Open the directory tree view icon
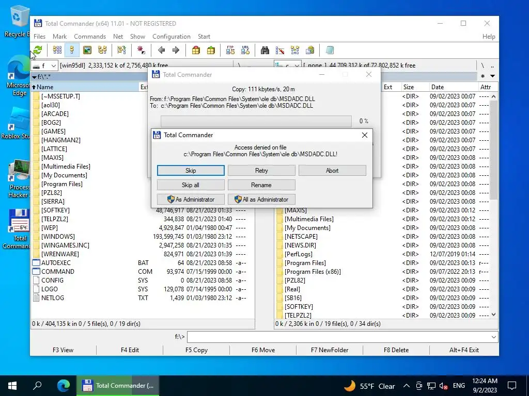The height and width of the screenshot is (396, 529). click(102, 50)
